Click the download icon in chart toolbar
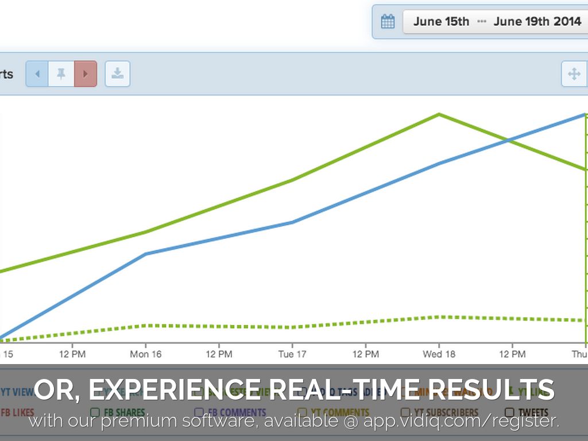 click(117, 74)
